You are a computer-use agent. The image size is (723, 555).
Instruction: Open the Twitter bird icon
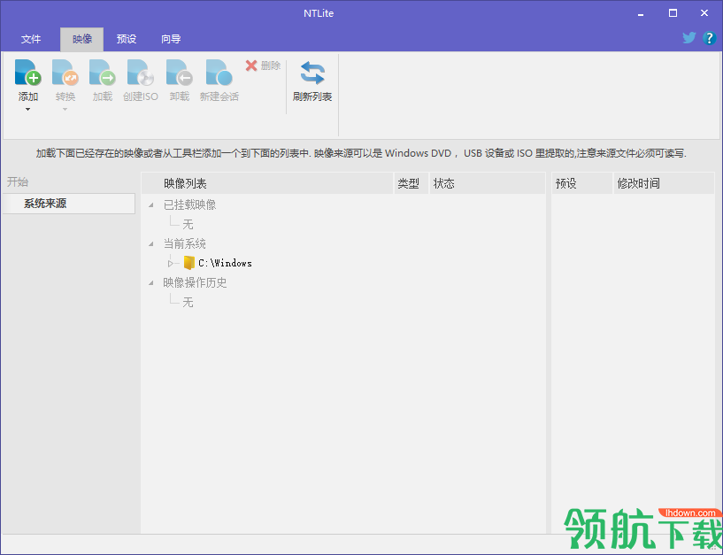click(688, 38)
